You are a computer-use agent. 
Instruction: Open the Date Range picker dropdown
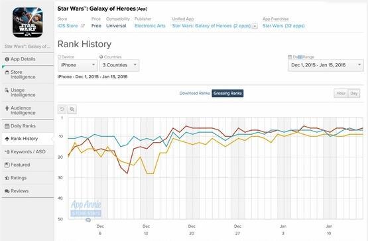coord(326,65)
